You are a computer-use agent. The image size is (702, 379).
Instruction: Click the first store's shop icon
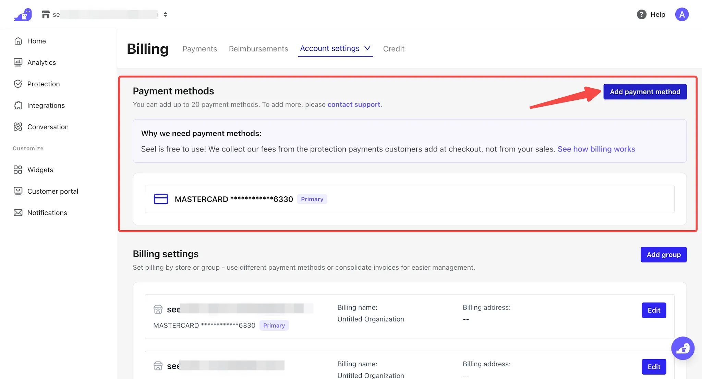[158, 309]
